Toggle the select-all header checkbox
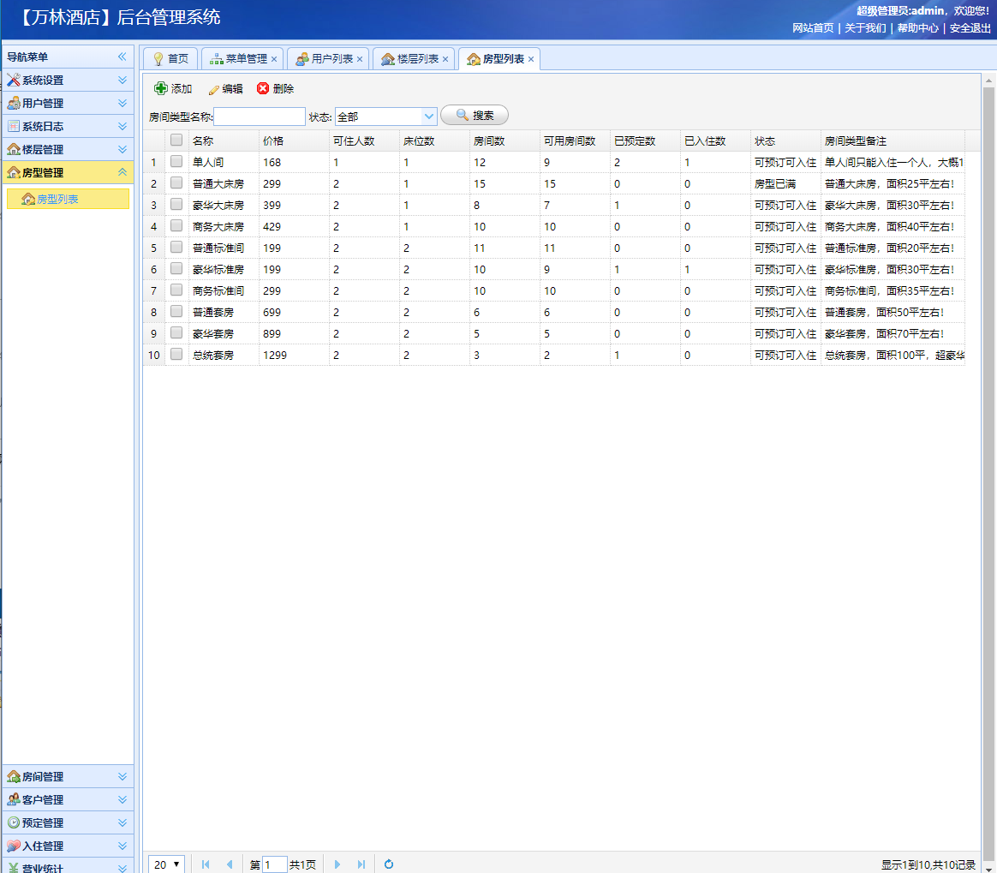 pos(176,140)
